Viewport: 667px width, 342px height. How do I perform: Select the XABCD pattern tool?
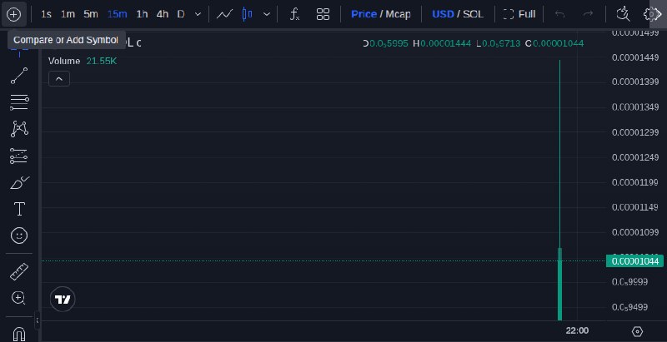pos(19,129)
